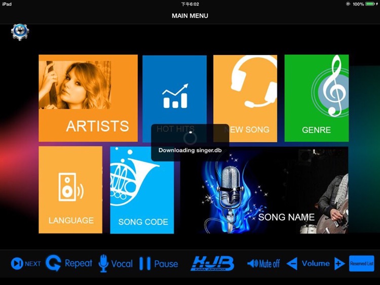Open the LANGUAGE speaker tile
380x285 pixels.
70,190
